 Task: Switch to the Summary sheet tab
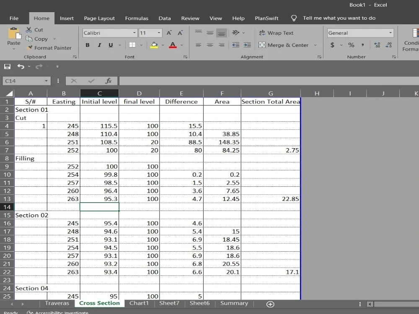click(x=234, y=303)
